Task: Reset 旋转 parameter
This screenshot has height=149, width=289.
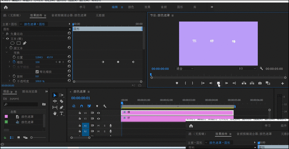Action: pyautogui.click(x=69, y=76)
